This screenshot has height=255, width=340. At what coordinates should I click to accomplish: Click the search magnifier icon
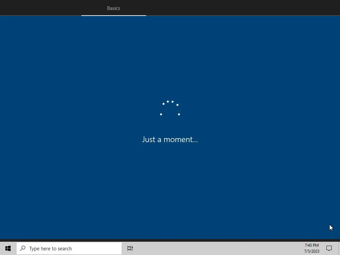(23, 248)
